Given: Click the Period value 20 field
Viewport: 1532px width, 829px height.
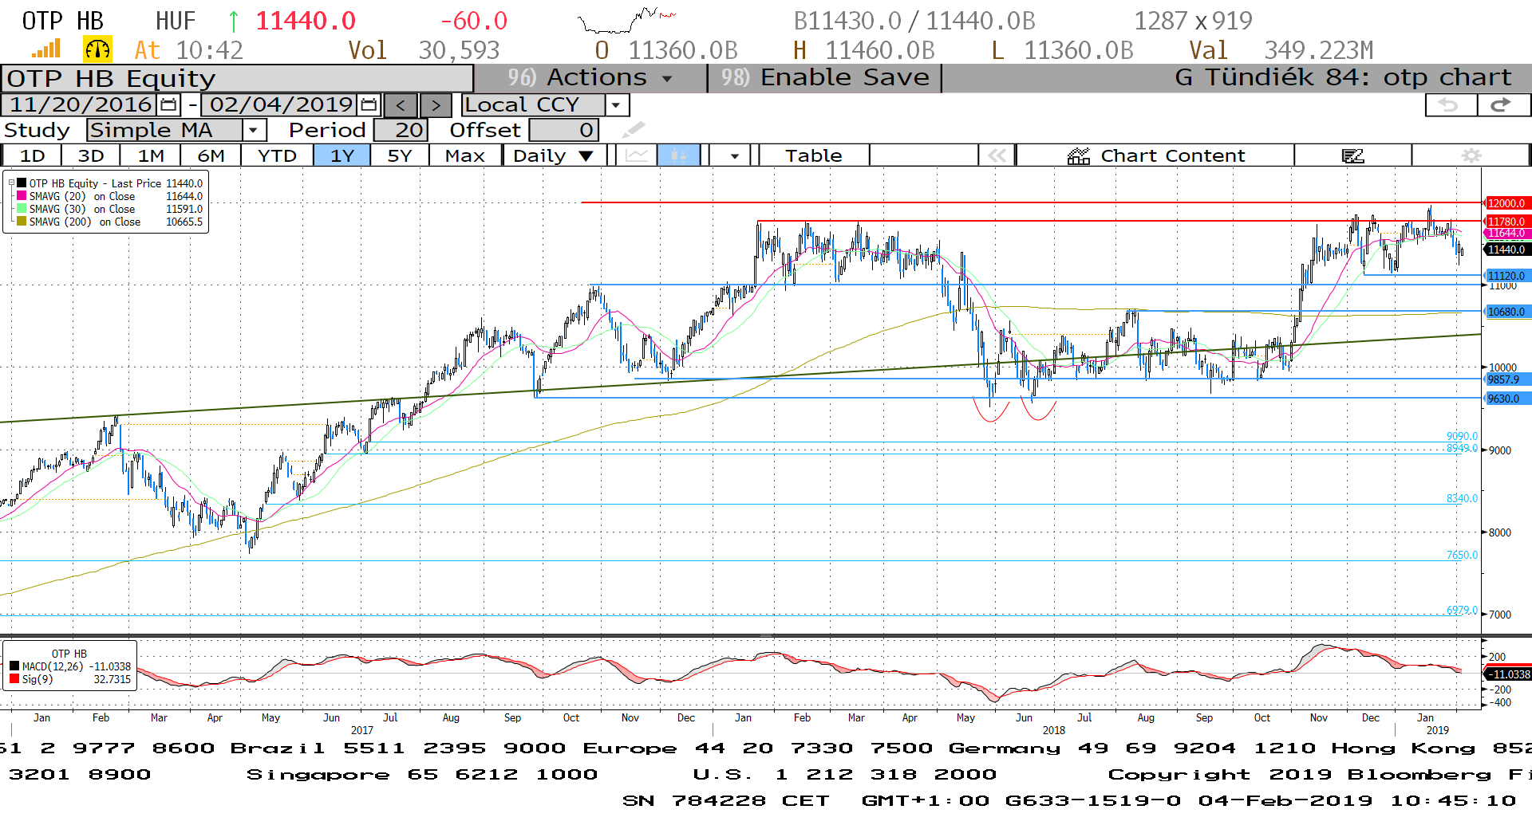Looking at the screenshot, I should [x=401, y=130].
